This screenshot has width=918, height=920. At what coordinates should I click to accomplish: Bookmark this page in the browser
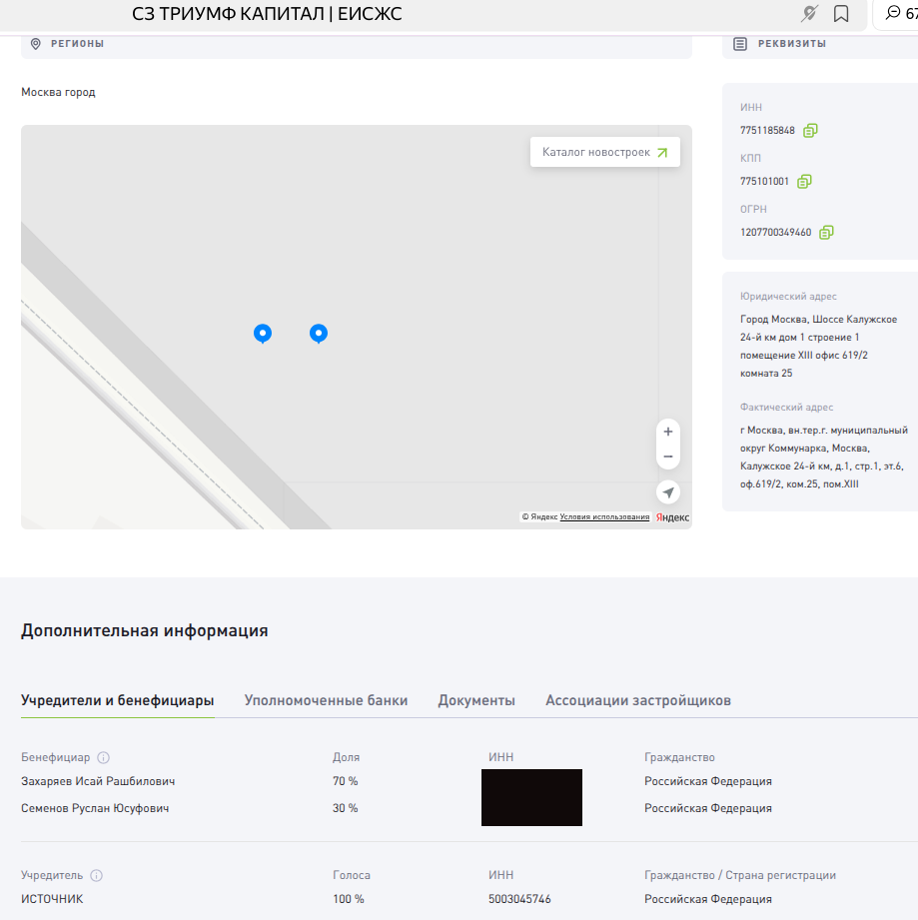pyautogui.click(x=841, y=14)
